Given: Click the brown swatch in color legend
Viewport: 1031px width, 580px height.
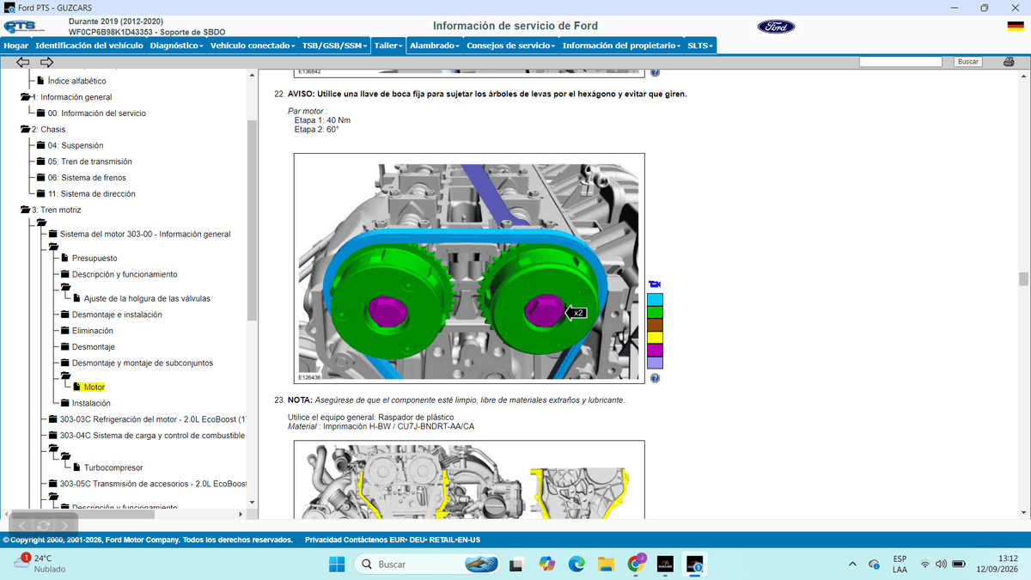Looking at the screenshot, I should 655,325.
